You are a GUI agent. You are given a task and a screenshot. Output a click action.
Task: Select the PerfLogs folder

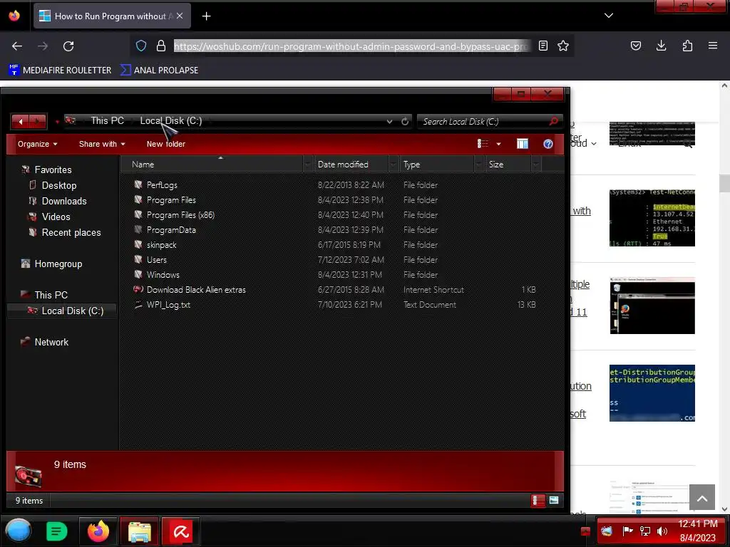pyautogui.click(x=162, y=185)
